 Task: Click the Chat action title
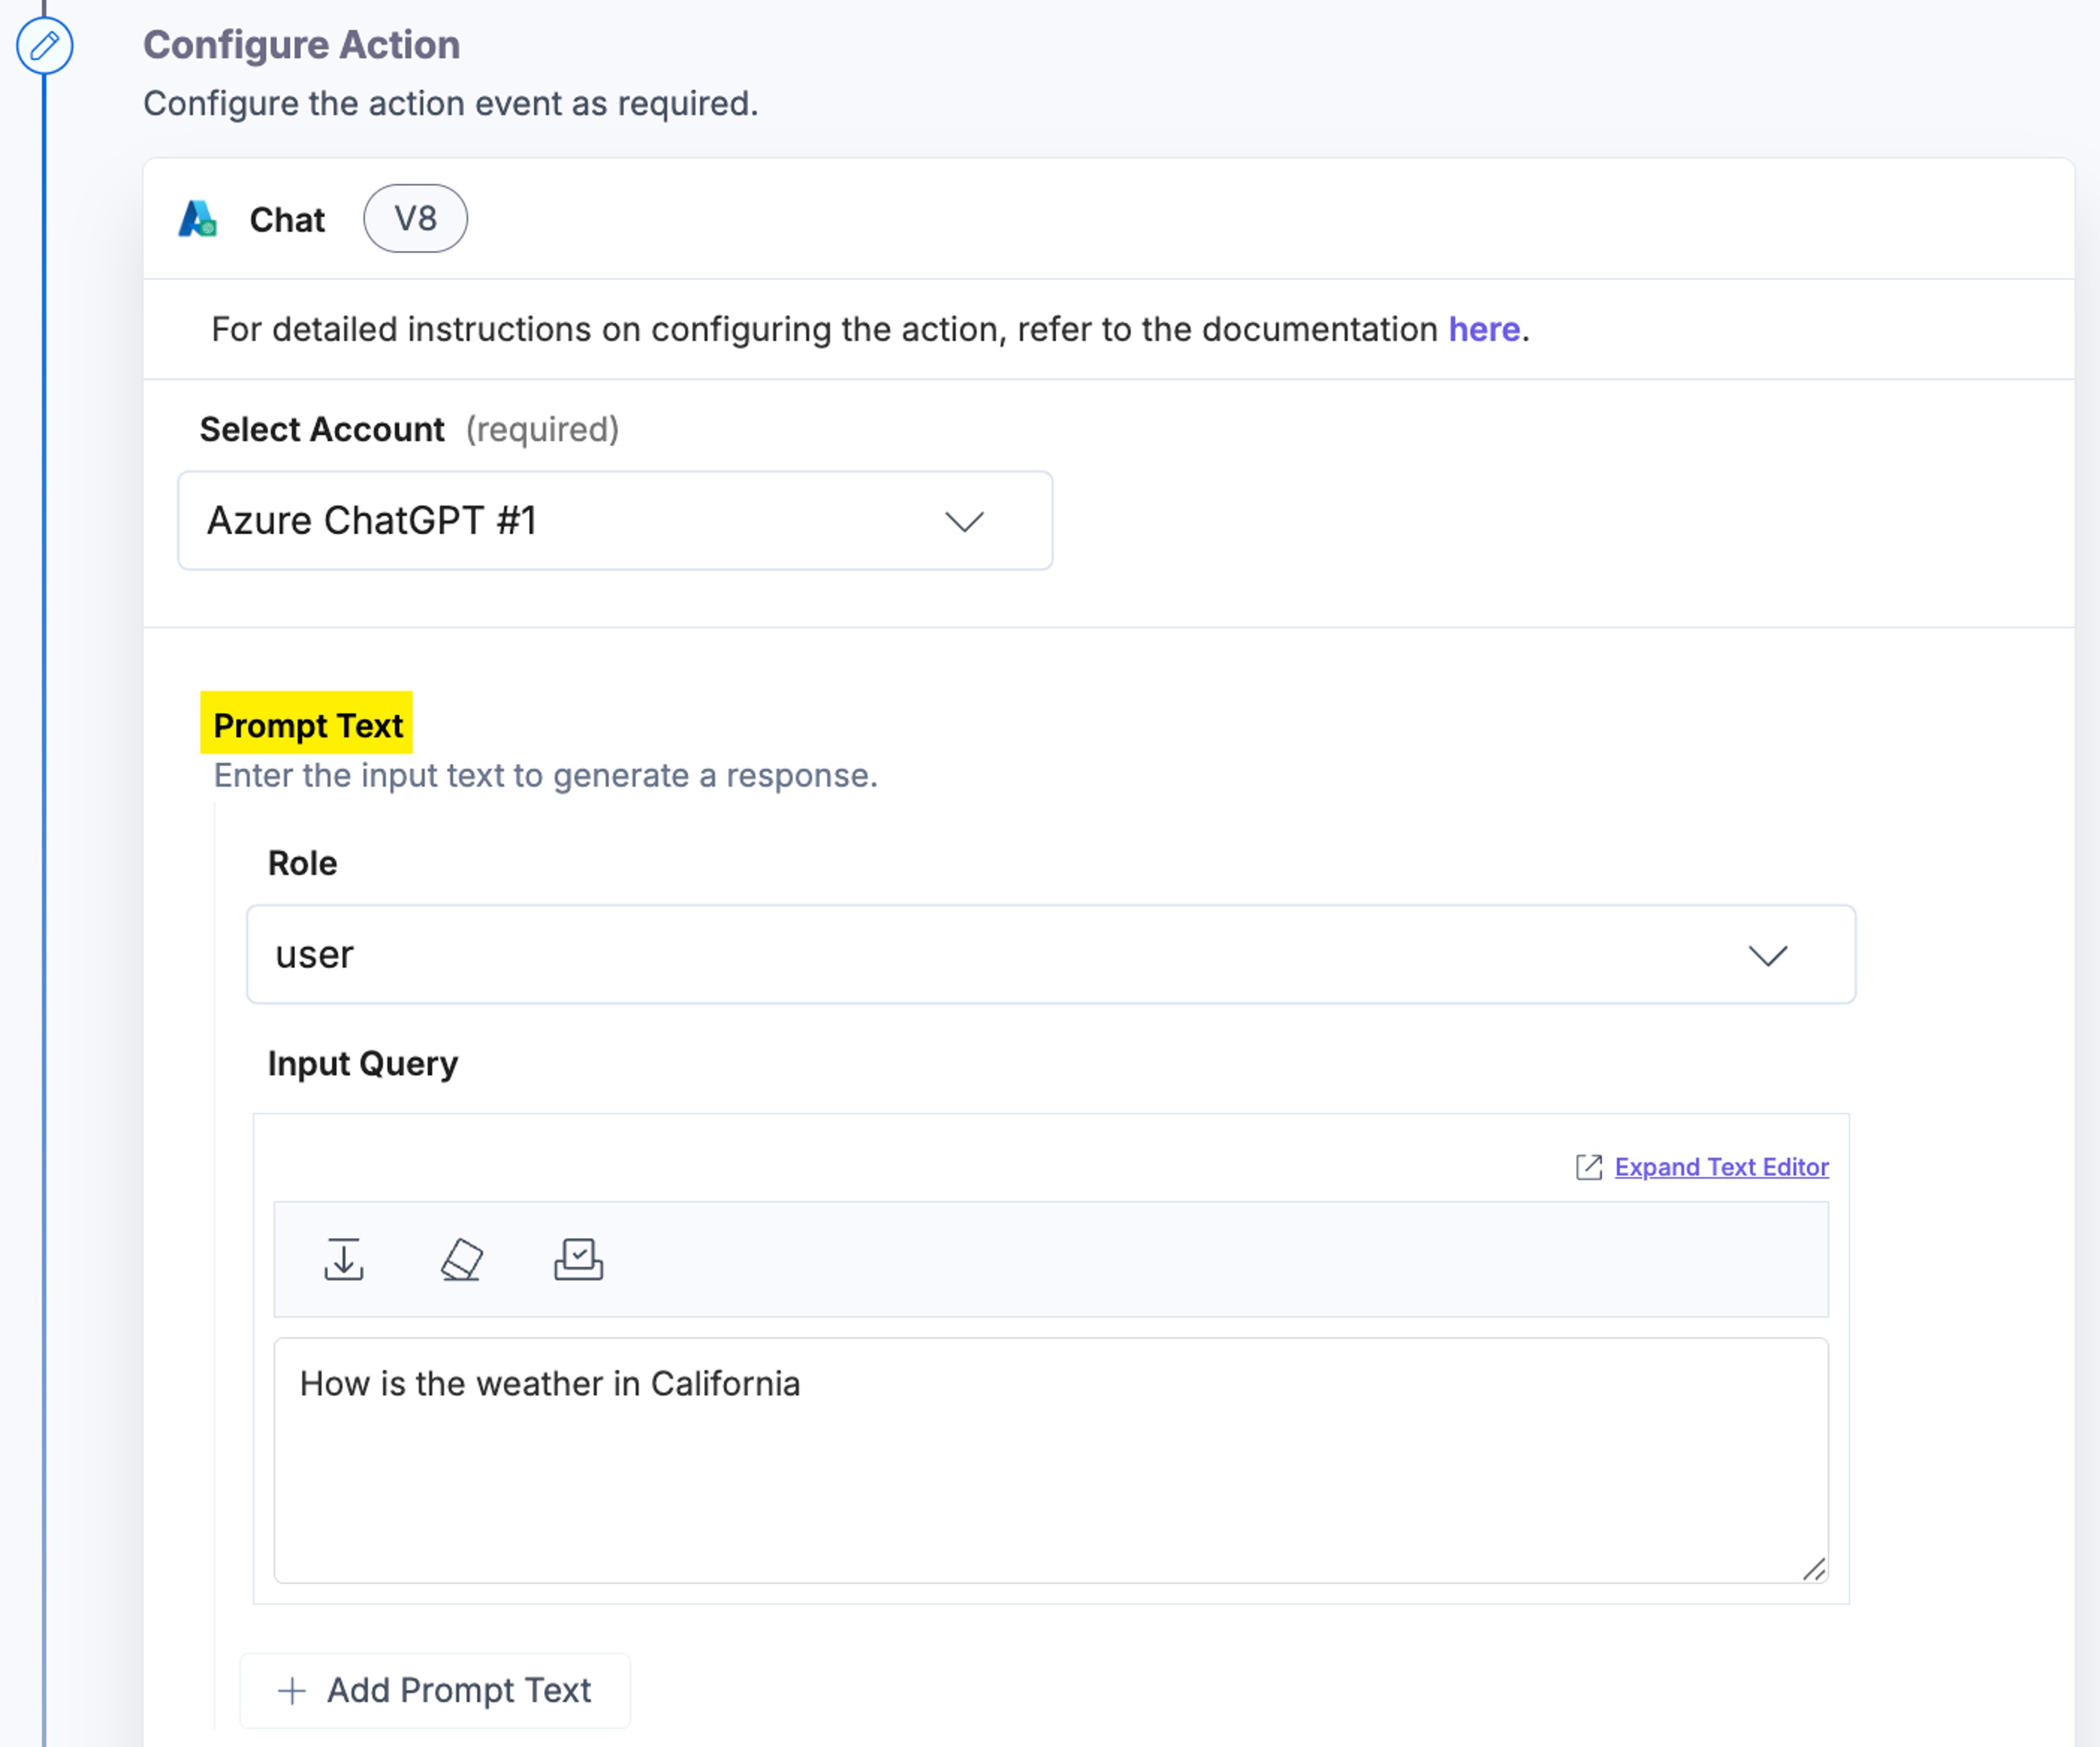287,219
